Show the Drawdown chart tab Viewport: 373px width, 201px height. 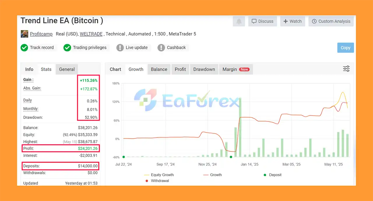pos(204,69)
